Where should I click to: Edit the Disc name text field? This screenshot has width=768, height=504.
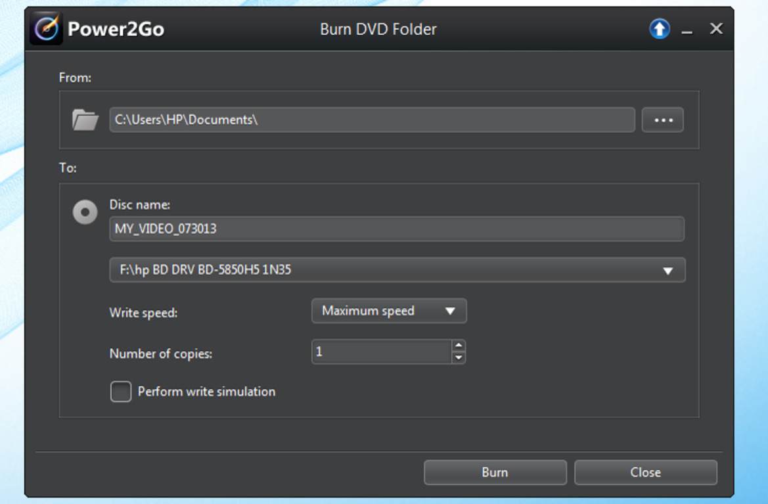(x=397, y=229)
